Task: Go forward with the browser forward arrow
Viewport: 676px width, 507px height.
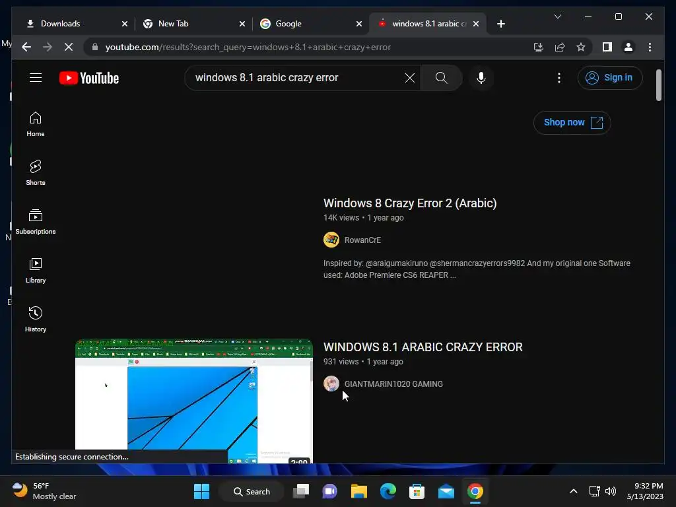Action: click(48, 47)
